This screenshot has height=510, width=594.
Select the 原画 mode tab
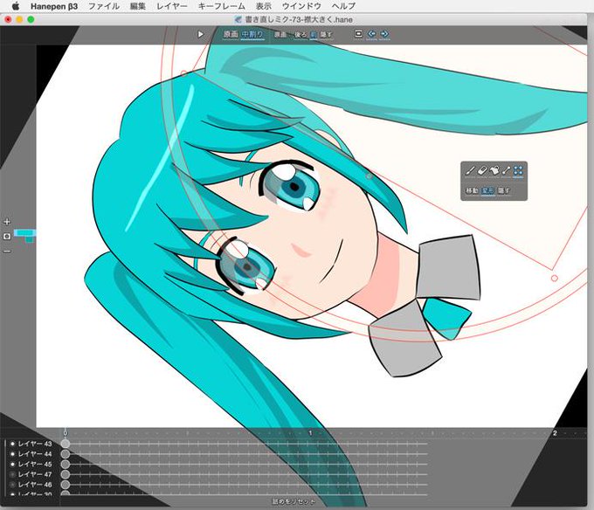click(231, 34)
